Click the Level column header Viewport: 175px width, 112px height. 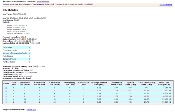[x=6, y=83]
